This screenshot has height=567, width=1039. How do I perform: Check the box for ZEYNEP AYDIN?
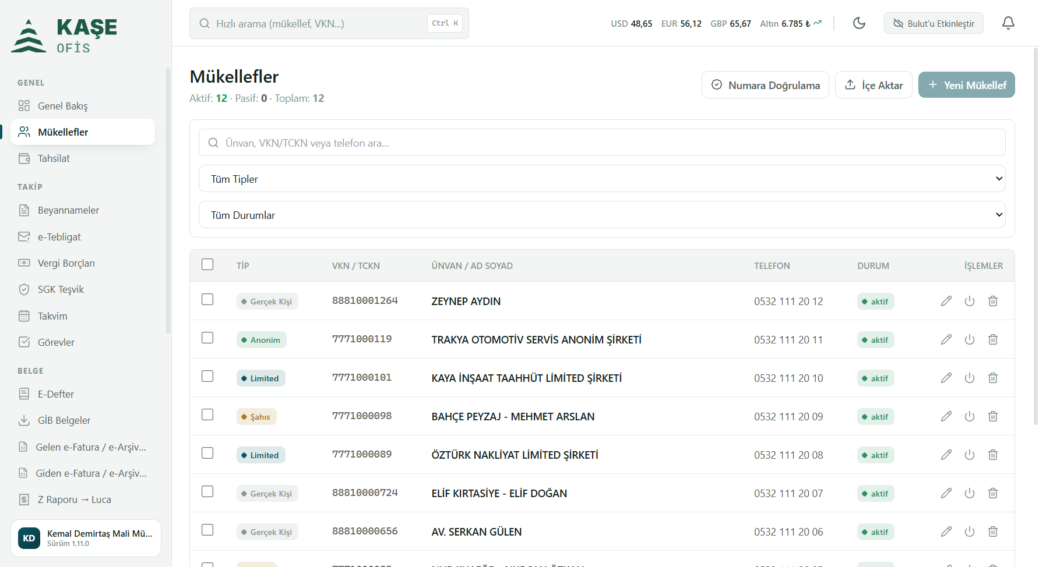click(207, 299)
